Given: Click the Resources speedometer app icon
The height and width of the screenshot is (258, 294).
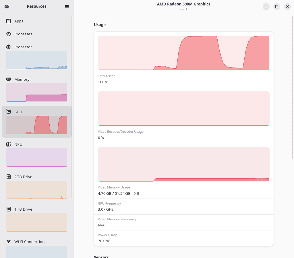Looking at the screenshot, I should coord(7,7).
